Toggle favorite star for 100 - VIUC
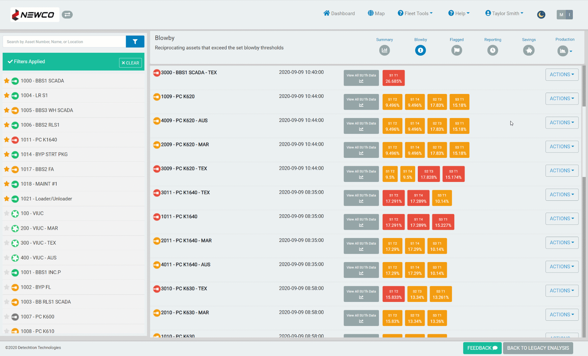588x356 pixels. point(7,213)
